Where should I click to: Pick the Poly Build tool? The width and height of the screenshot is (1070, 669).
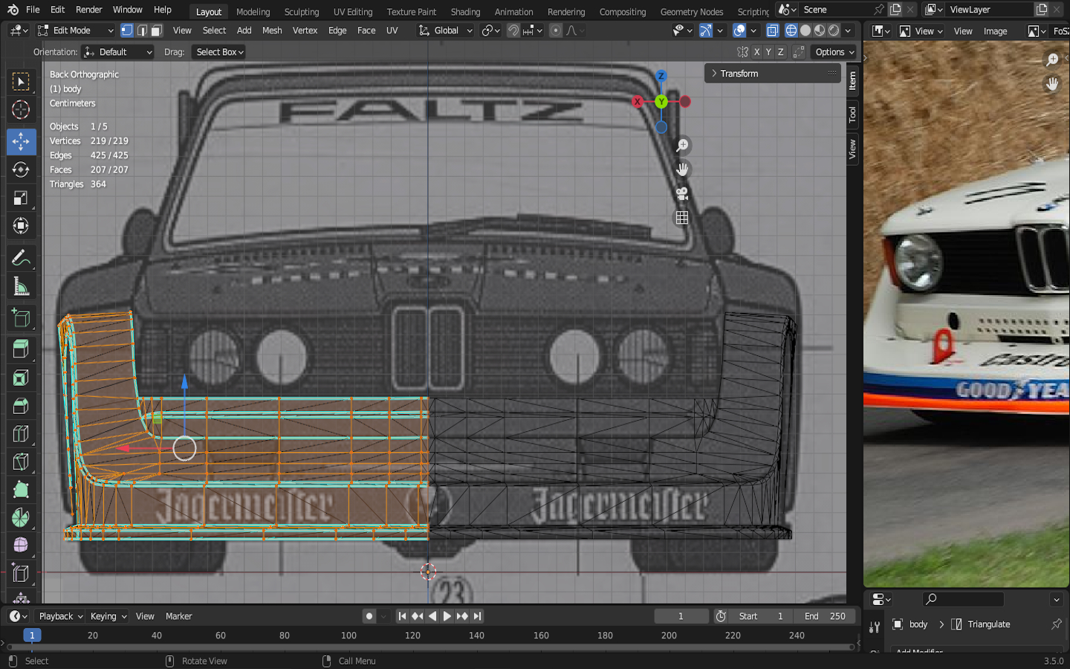pyautogui.click(x=21, y=491)
